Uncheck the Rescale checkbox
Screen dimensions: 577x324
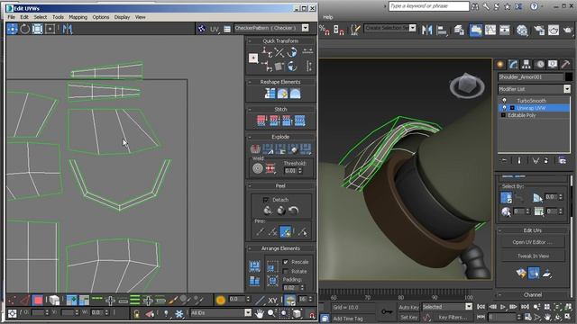tap(286, 262)
